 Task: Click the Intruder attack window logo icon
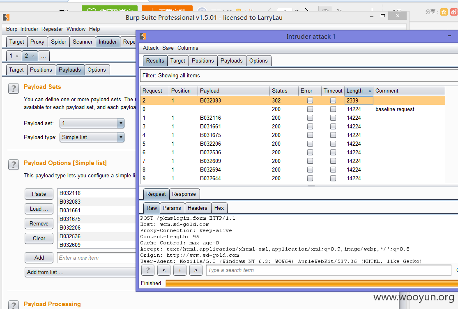coord(143,36)
